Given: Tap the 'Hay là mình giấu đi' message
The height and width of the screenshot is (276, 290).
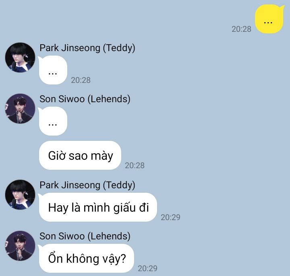Looking at the screenshot, I should coord(98,207).
